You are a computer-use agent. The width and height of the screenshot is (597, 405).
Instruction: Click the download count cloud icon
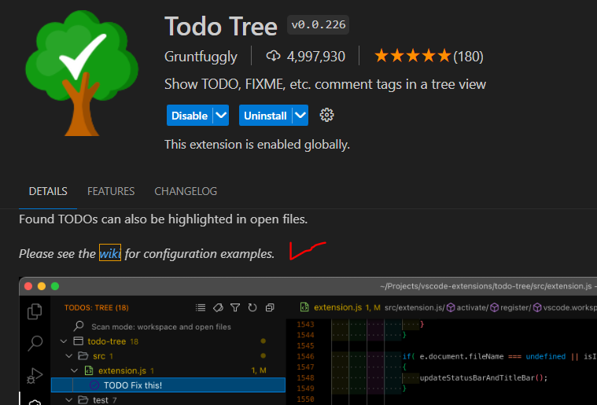point(273,57)
